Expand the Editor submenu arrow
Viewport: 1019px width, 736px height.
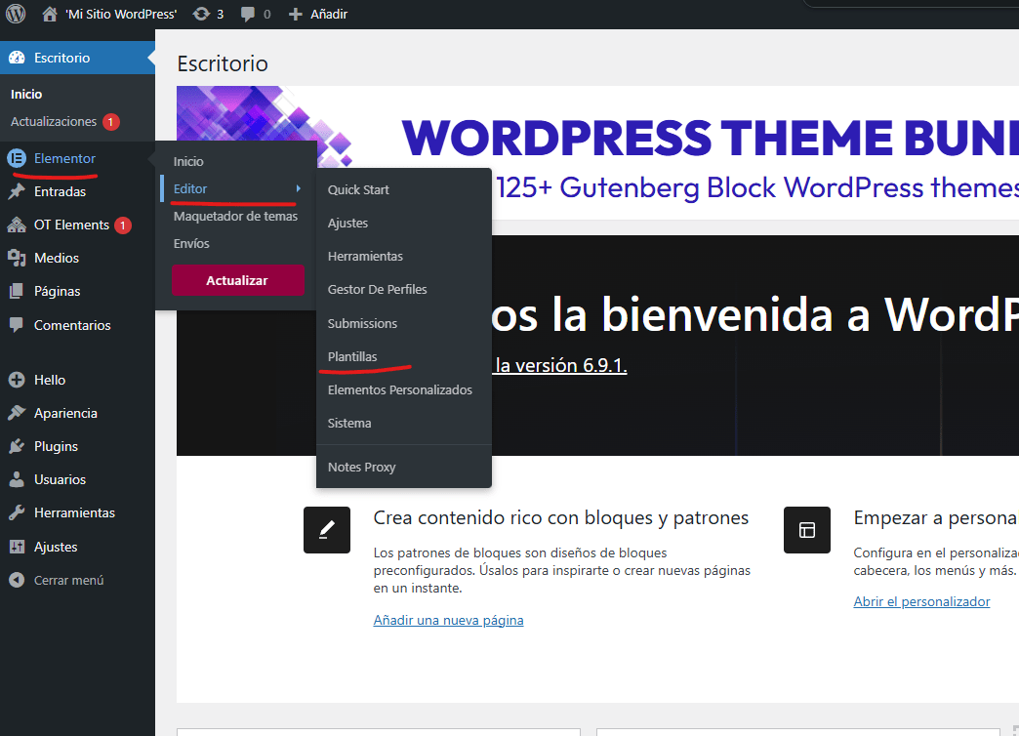(x=298, y=188)
